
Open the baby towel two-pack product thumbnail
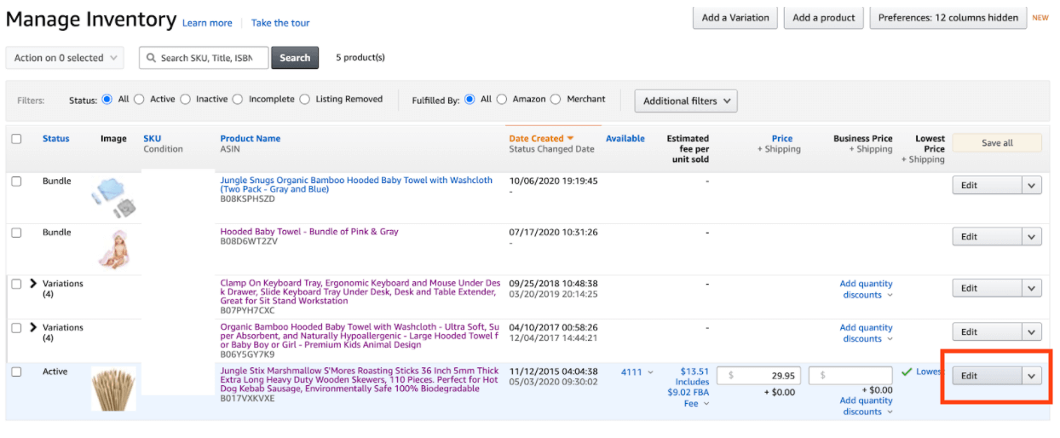pyautogui.click(x=114, y=198)
